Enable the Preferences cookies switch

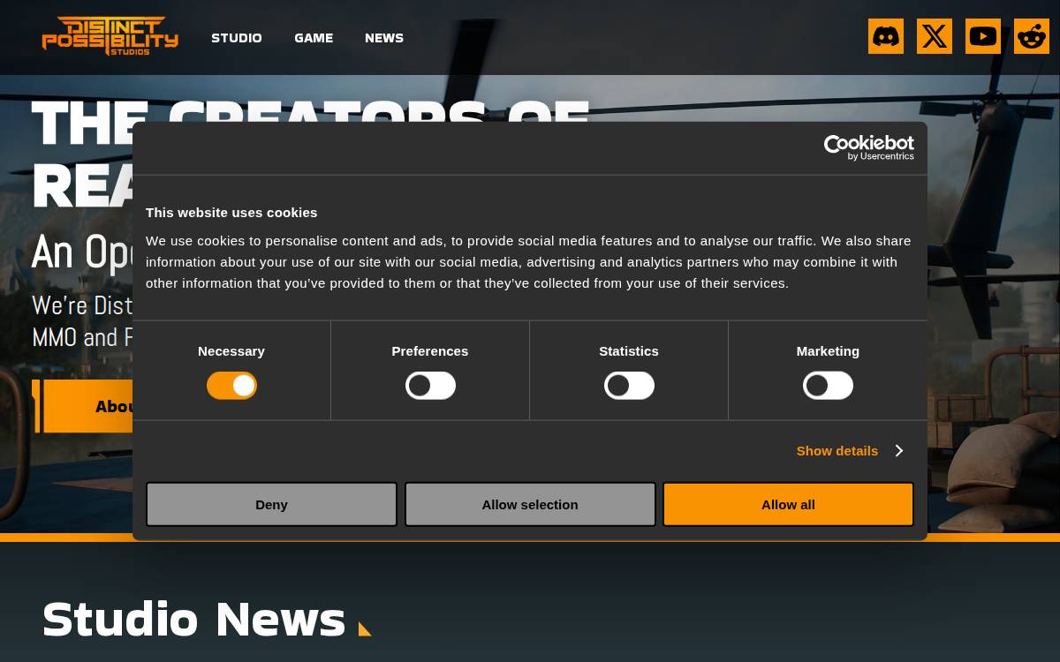430,386
